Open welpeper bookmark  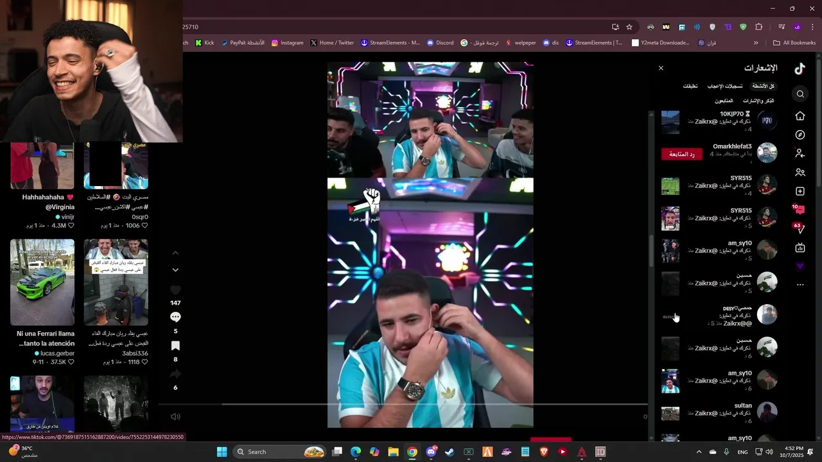[521, 43]
